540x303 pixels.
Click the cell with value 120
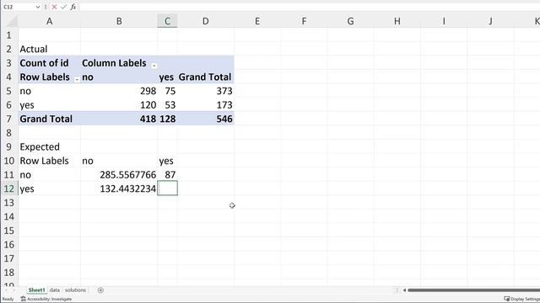(119, 104)
